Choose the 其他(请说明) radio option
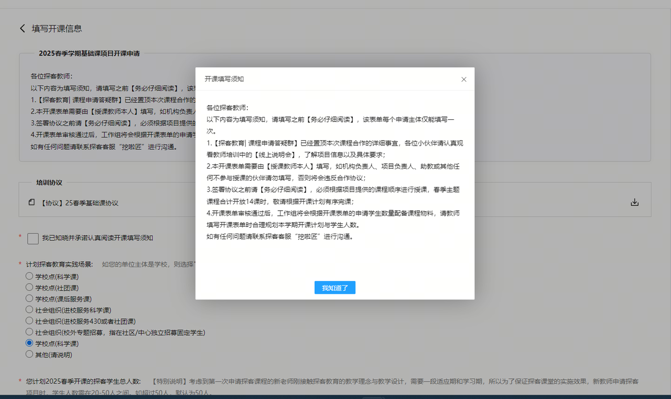 pyautogui.click(x=29, y=354)
